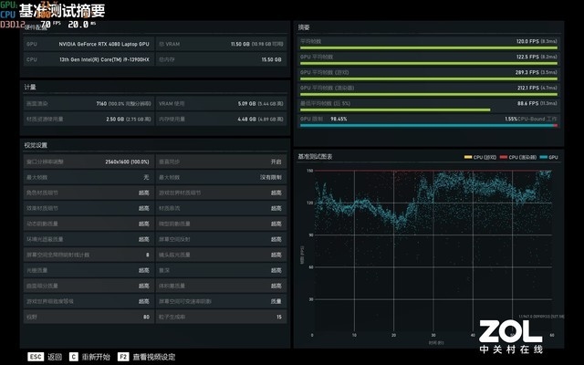Select the 视野 value 80 row

pos(88,317)
